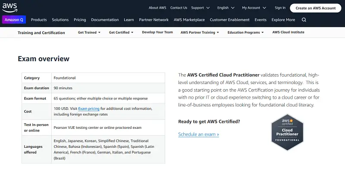Click the languages list cell
345x184 pixels.
click(x=108, y=150)
